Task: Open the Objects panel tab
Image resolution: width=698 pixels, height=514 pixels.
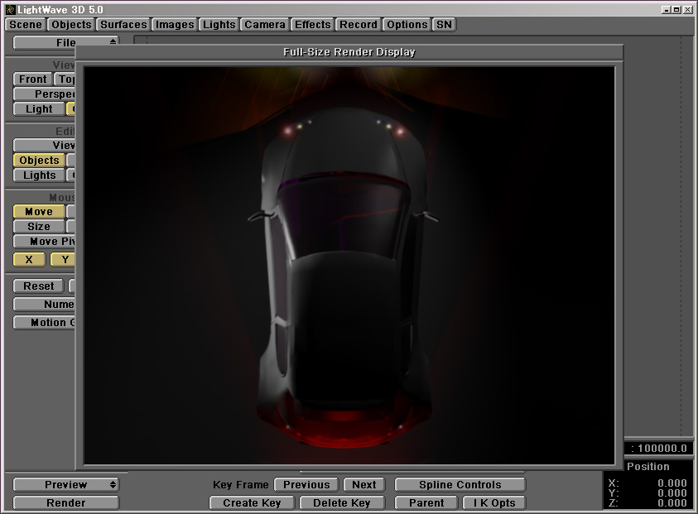Action: pos(71,25)
